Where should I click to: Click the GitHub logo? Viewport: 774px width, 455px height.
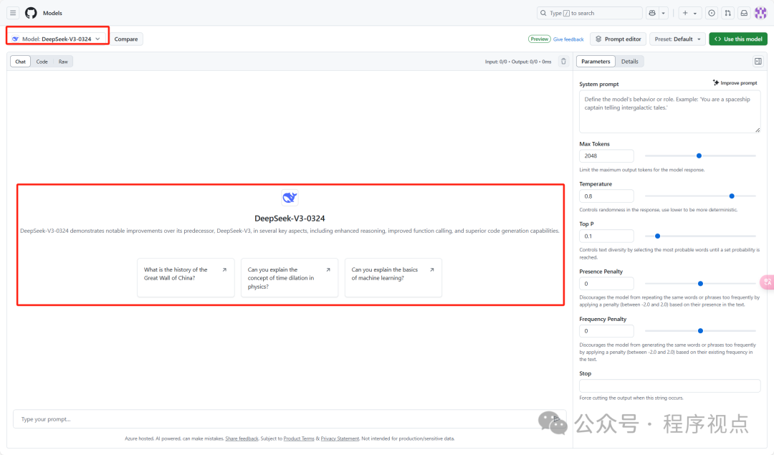point(31,13)
